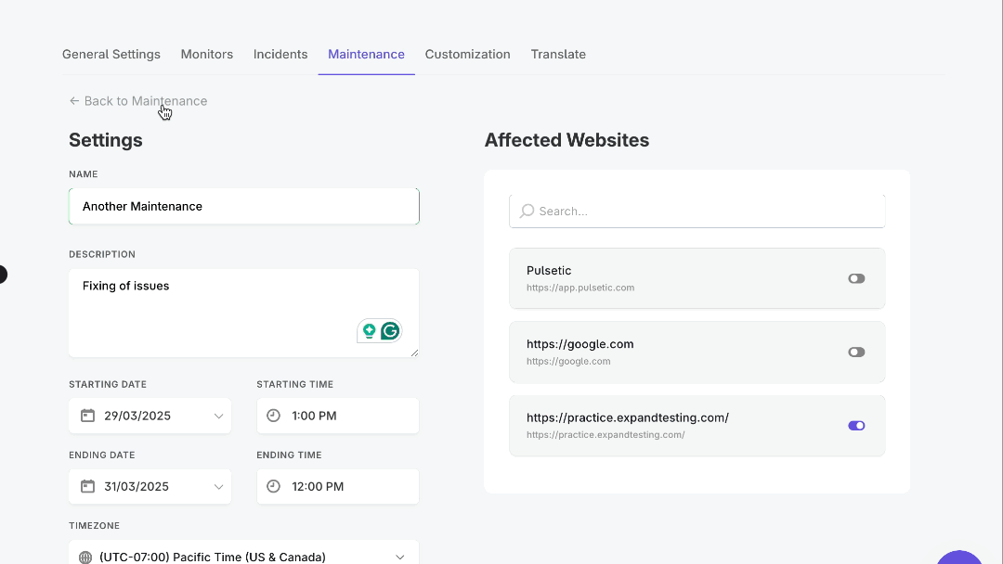
Task: Click the purple chat bubble button
Action: 959,557
